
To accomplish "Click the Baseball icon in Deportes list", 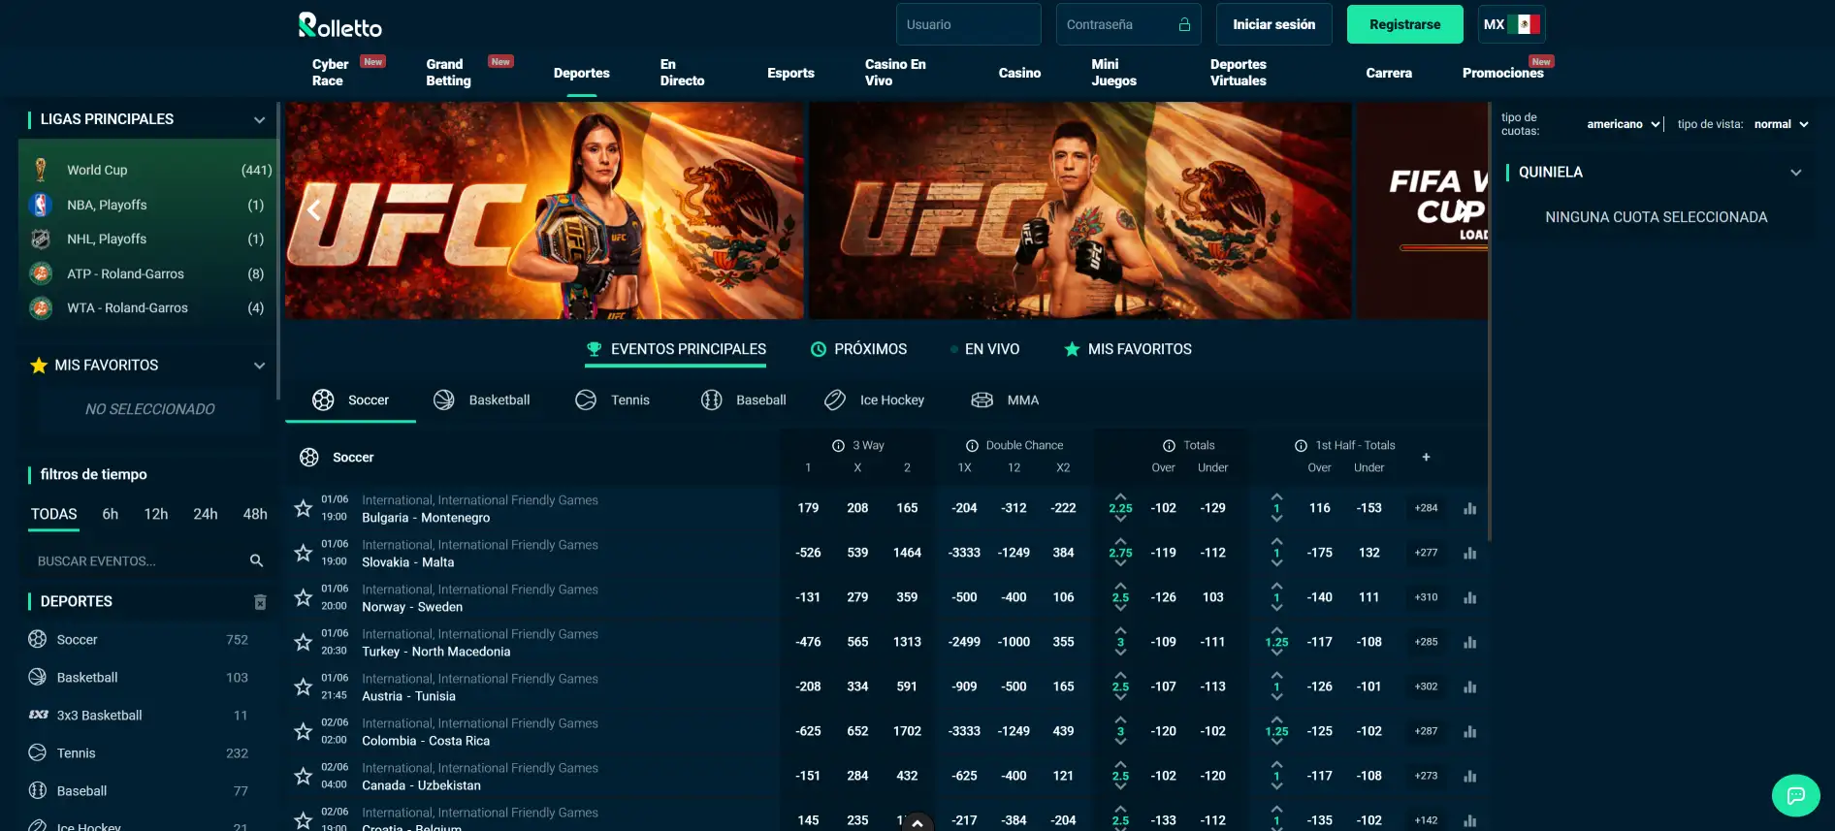I will pos(38,790).
